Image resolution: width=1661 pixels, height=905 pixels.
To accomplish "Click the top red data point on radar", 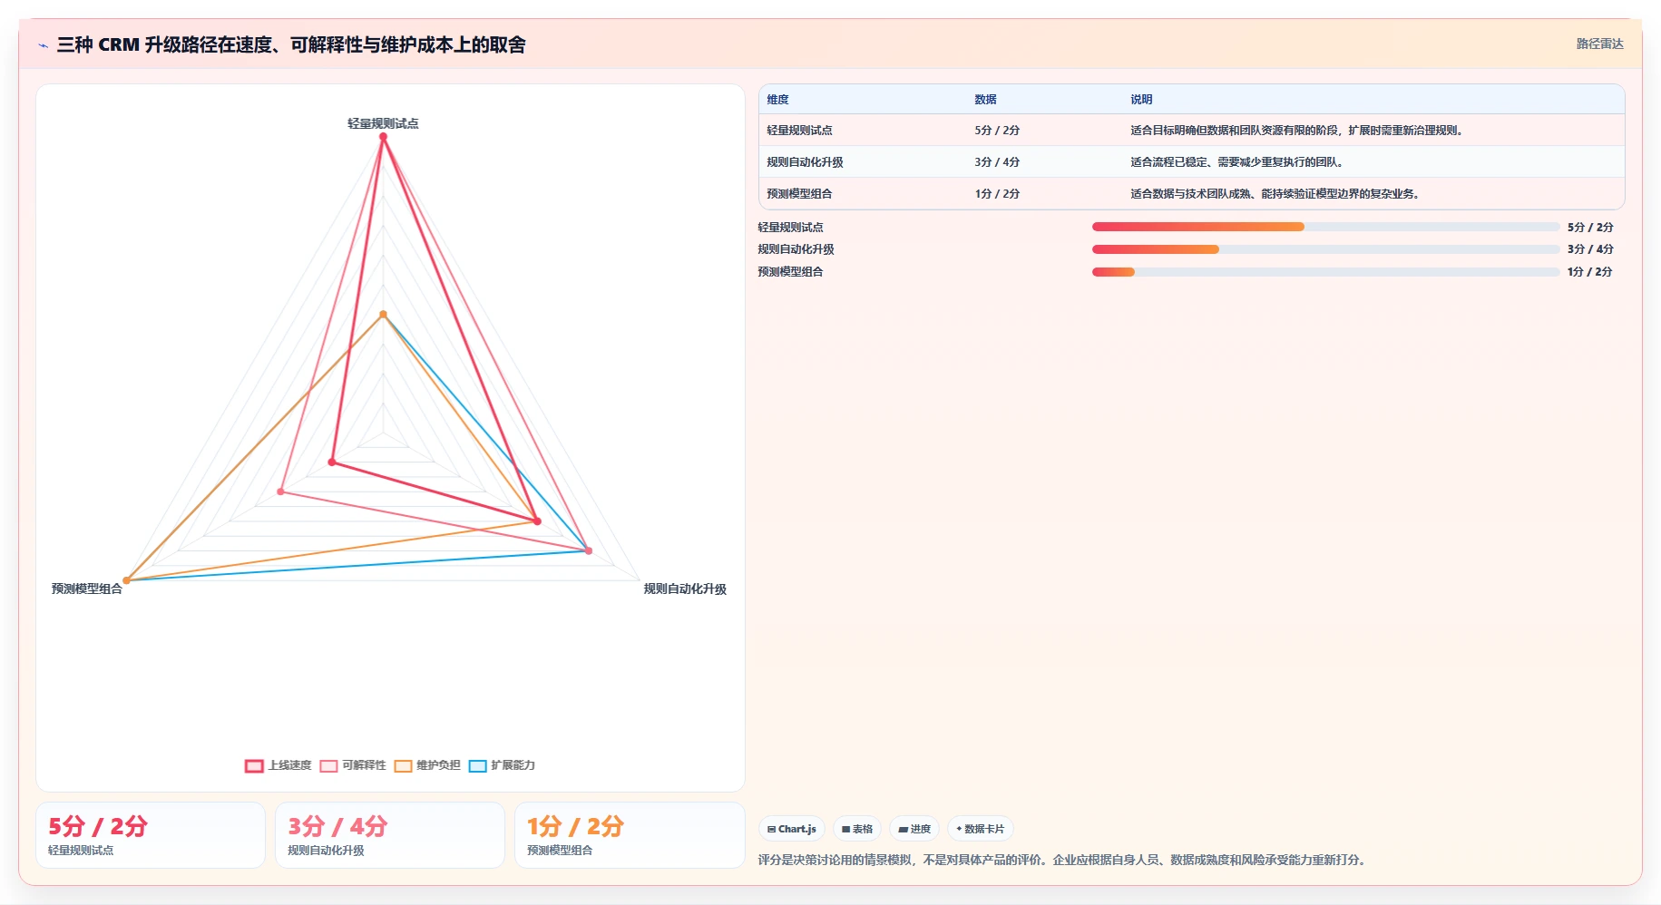I will click(383, 137).
